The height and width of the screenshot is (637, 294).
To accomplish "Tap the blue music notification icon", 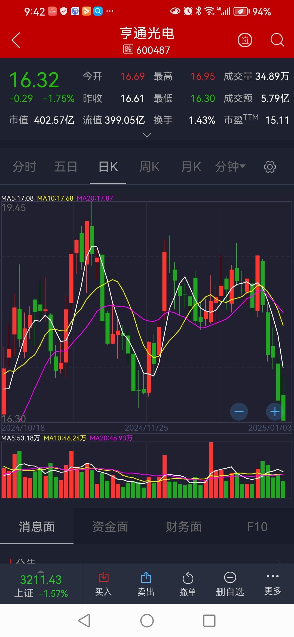I will coord(75,11).
